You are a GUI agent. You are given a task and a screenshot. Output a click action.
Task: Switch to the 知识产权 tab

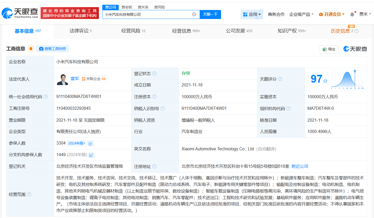(292, 31)
